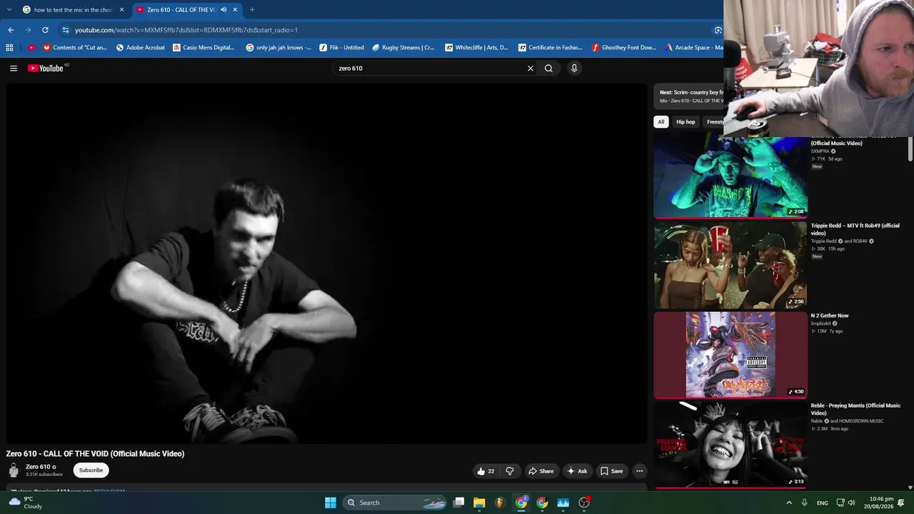Viewport: 914px width, 514px height.
Task: Show hidden system tray icons
Action: point(789,503)
